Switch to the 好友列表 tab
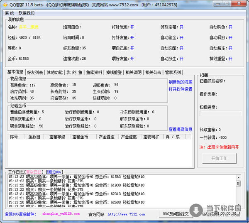 35,73
